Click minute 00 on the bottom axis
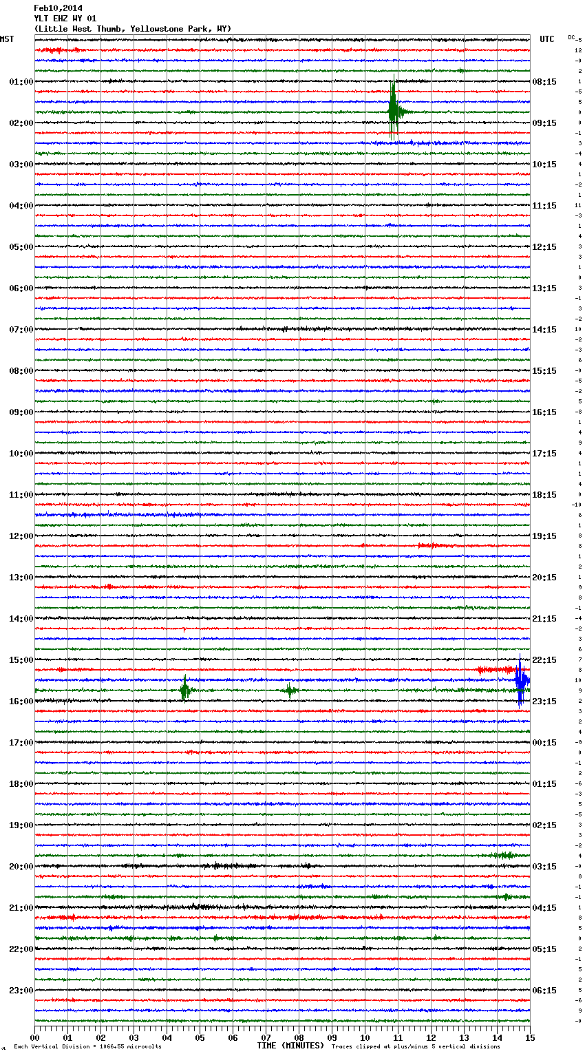Viewport: 585px width, 1056px height. 34,1037
